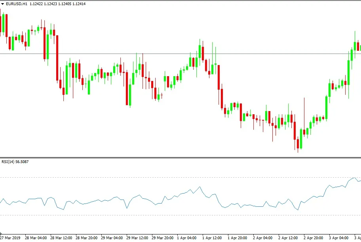Select the 1.12414 close price value
Image resolution: width=361 pixels, height=242 pixels.
pos(79,4)
